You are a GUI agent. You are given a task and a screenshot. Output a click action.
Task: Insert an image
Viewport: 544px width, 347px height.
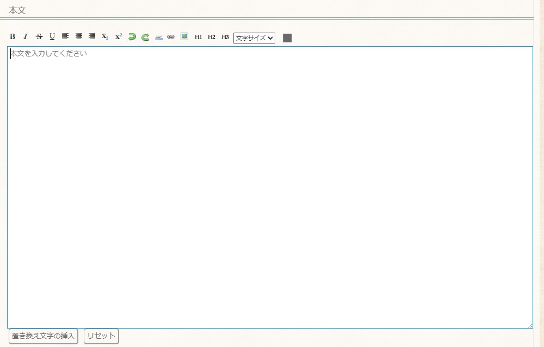184,36
